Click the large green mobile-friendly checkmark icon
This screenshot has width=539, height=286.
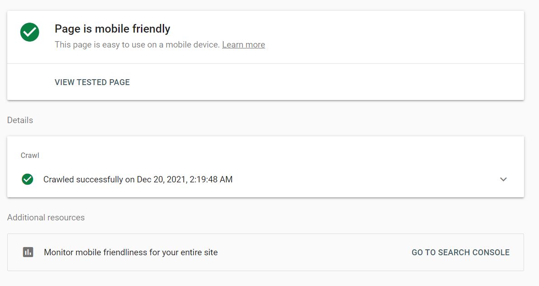click(29, 32)
